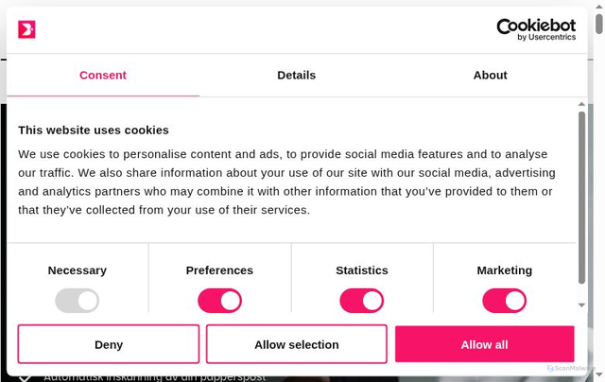Open the Details tab
The height and width of the screenshot is (382, 605).
coord(296,75)
